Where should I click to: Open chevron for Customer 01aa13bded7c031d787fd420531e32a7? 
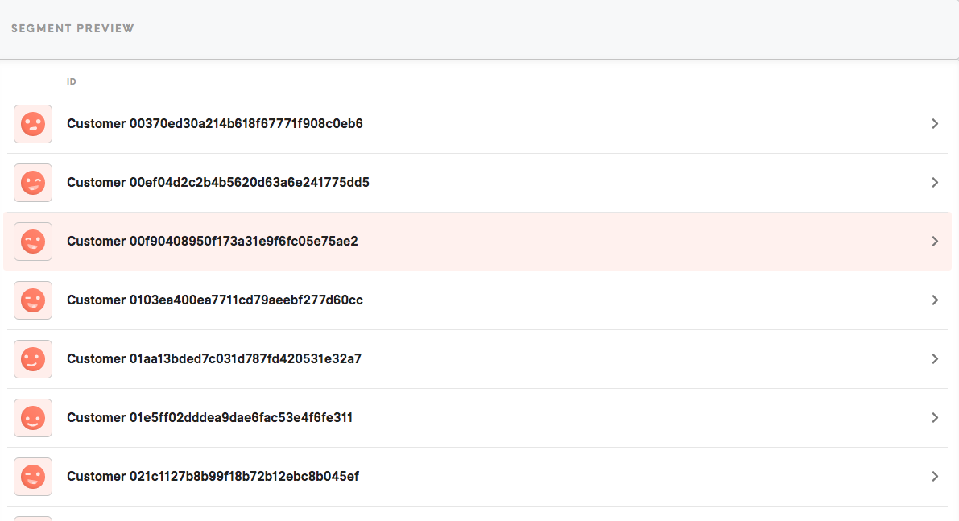point(935,359)
